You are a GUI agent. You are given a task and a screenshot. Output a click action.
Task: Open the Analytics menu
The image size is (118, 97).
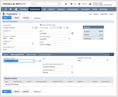(x=61, y=9)
